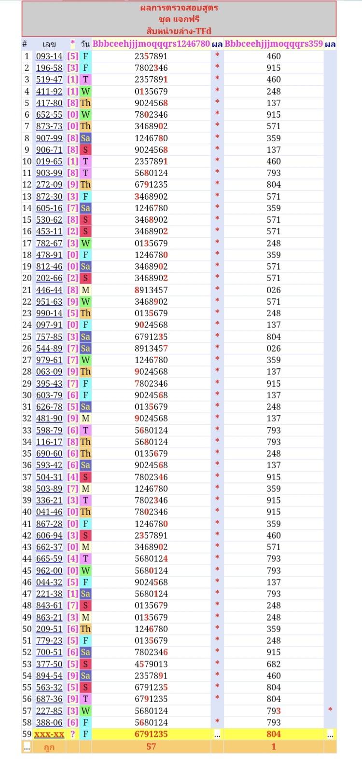Click the green W day cell next to 411-92
Screen dimensions: 362x759
pyautogui.click(x=85, y=91)
